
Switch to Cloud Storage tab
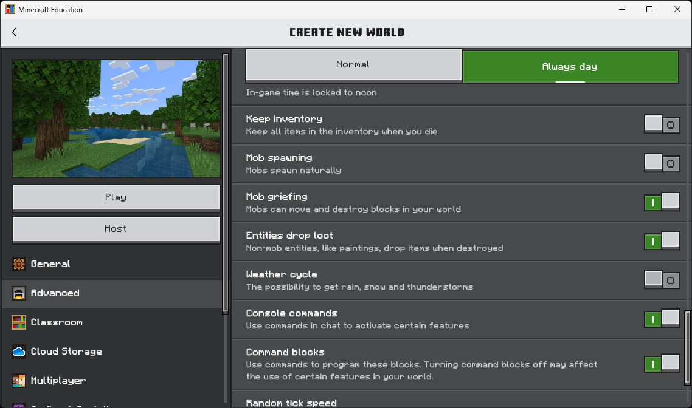click(x=112, y=351)
